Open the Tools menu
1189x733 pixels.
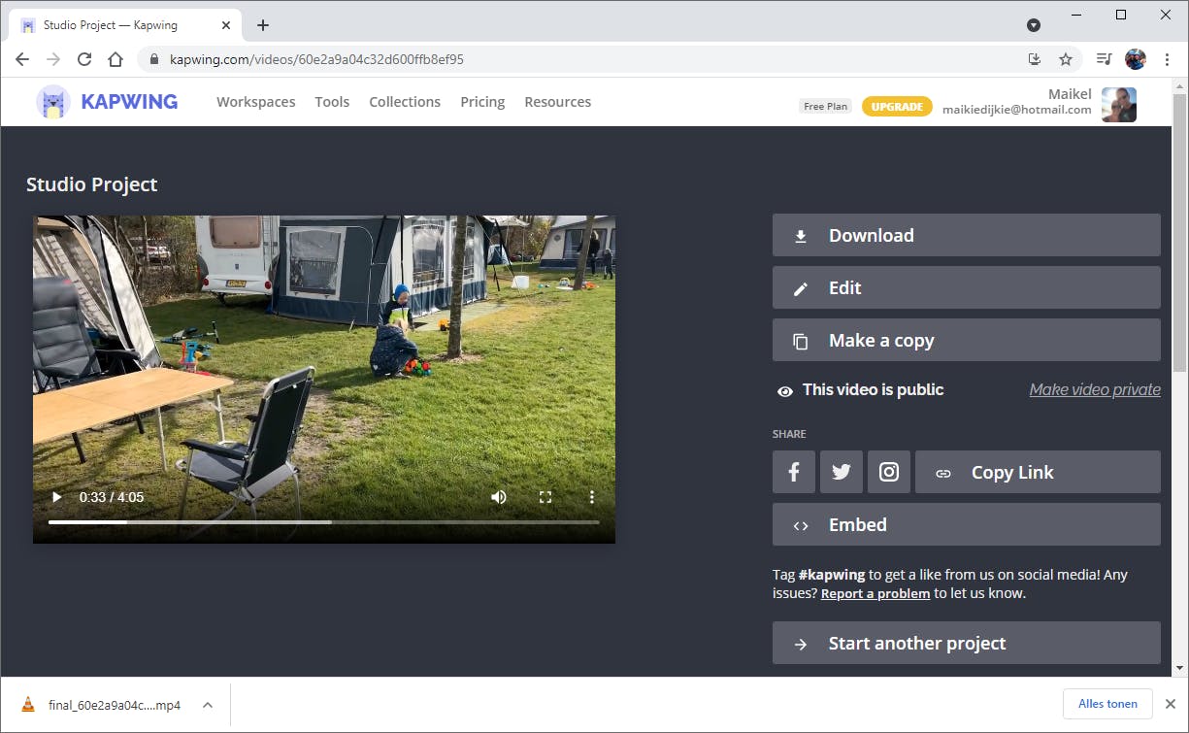click(x=332, y=102)
